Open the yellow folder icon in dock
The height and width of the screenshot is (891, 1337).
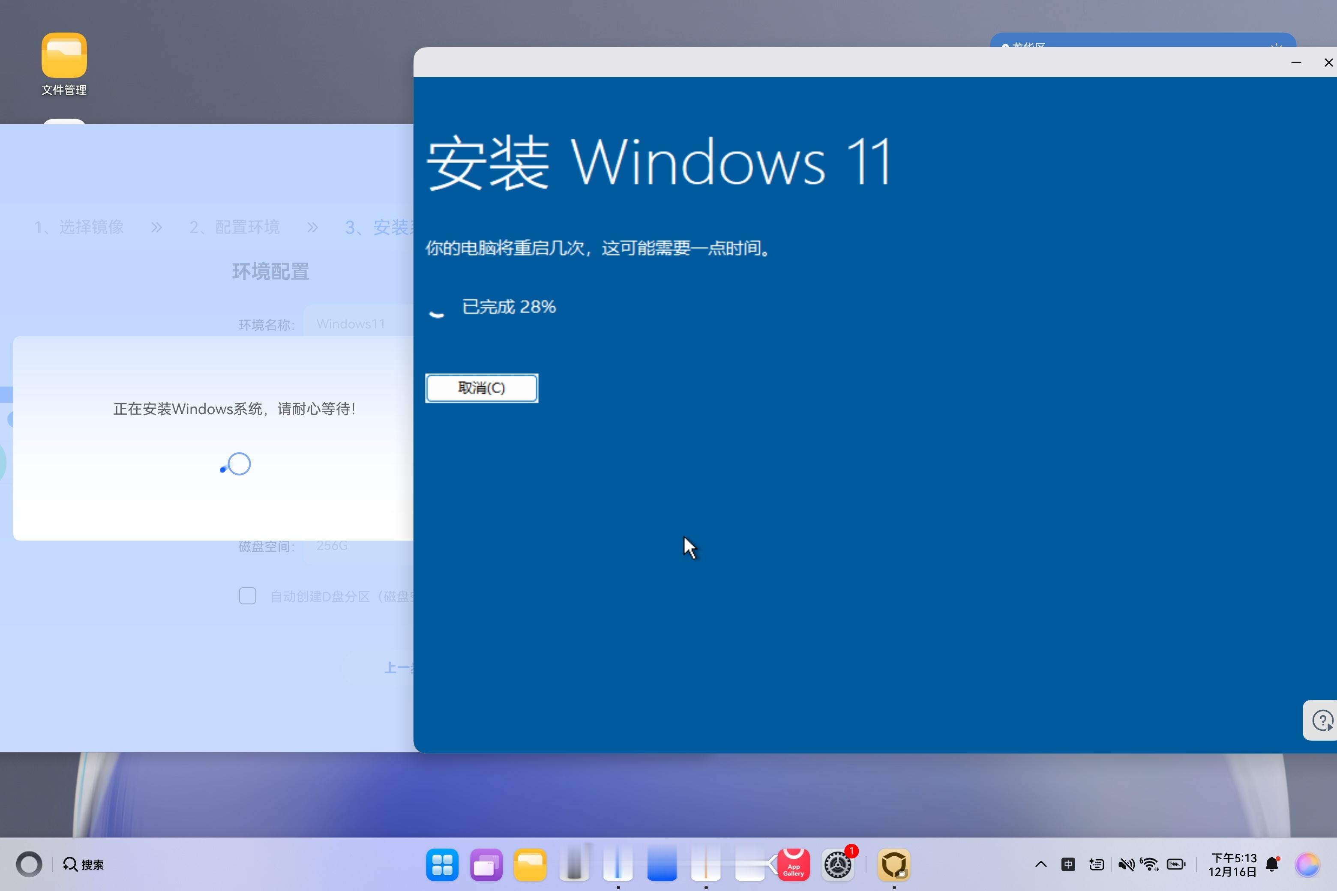[x=530, y=865]
